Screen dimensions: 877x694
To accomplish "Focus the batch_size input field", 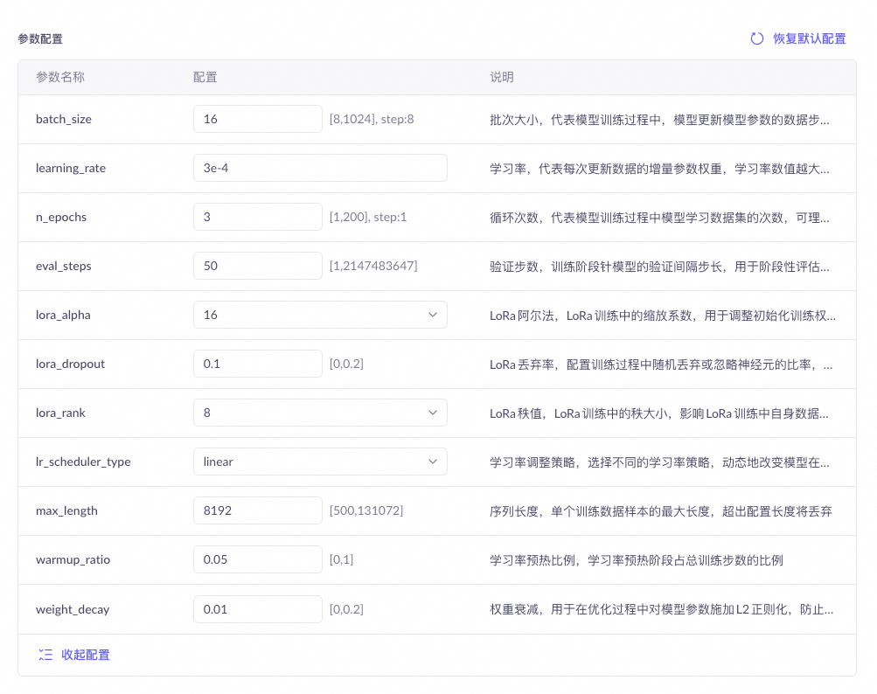I will click(258, 119).
